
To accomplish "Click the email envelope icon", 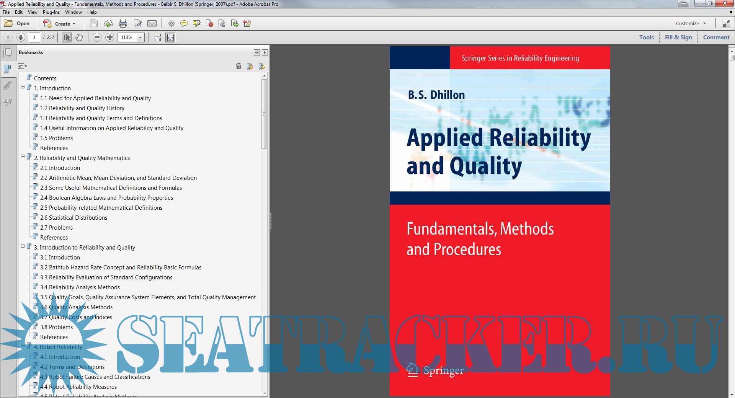I will click(152, 24).
